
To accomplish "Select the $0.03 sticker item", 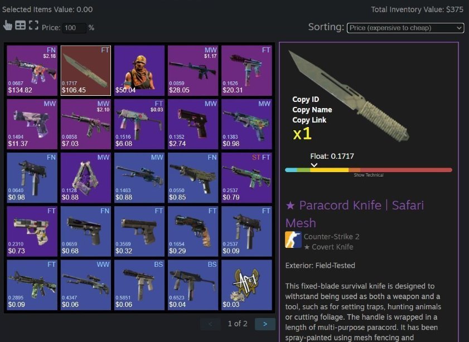I will click(x=246, y=285).
